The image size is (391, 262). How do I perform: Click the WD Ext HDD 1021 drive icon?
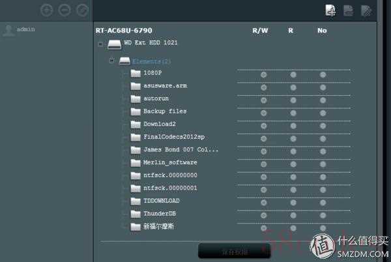point(114,45)
